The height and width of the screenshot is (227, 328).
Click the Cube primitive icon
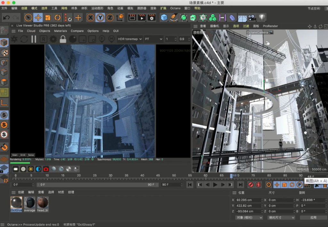coord(164,18)
